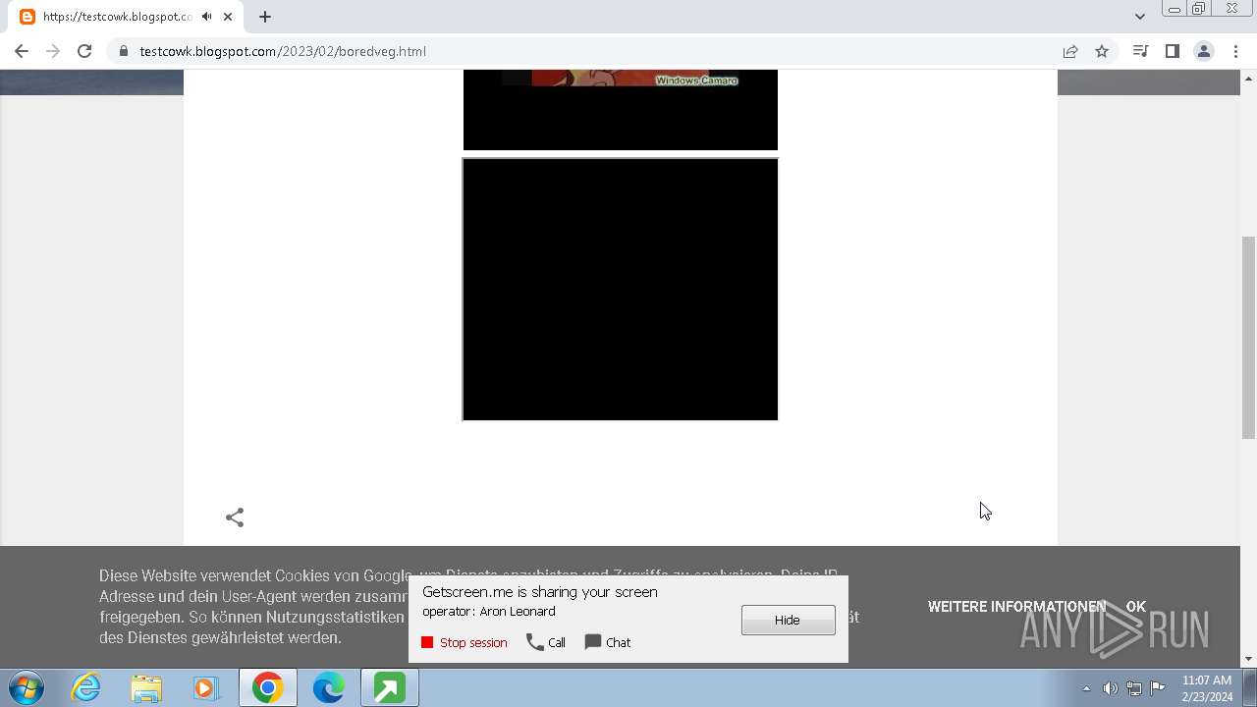Open the Chrome profile menu
This screenshot has width=1257, height=707.
(x=1203, y=51)
